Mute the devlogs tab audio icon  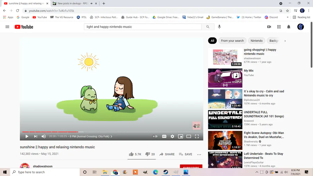(91, 3)
